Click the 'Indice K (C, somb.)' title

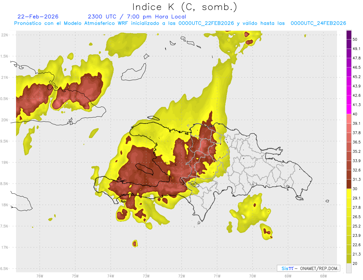185,7
